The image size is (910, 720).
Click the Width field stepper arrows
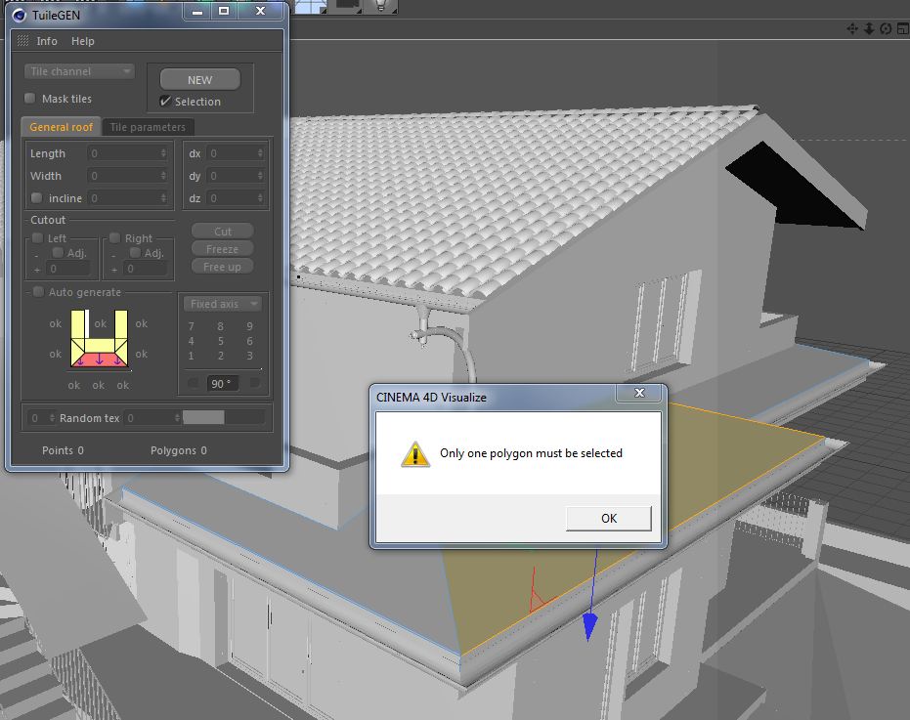[163, 175]
